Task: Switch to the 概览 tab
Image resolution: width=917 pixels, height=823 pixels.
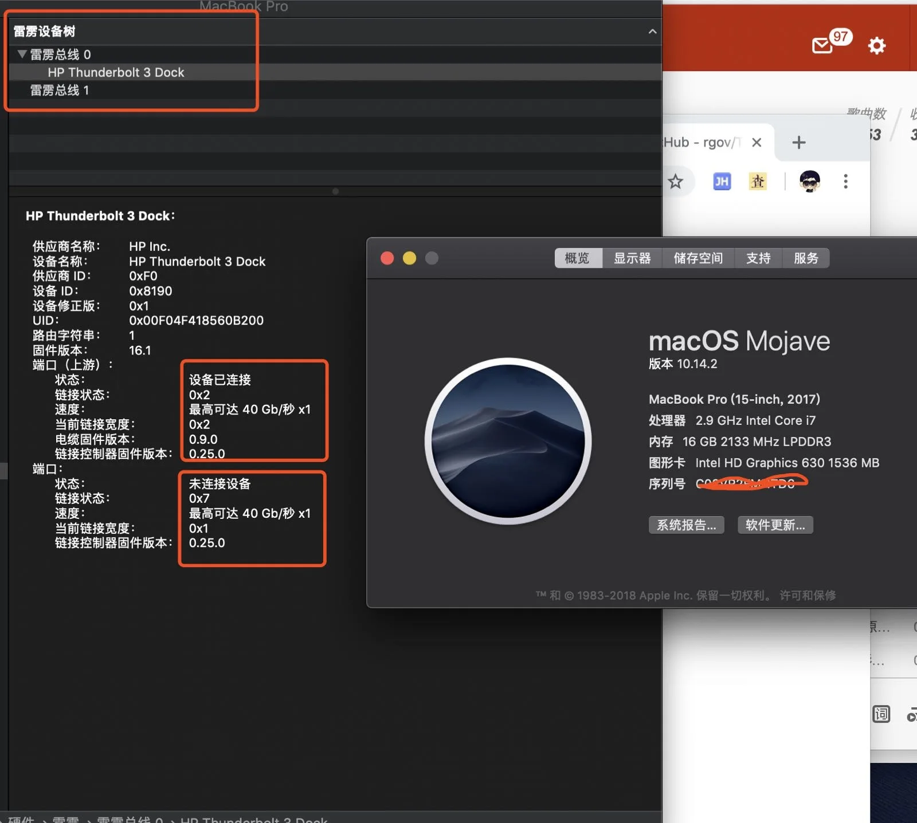Action: pos(578,258)
